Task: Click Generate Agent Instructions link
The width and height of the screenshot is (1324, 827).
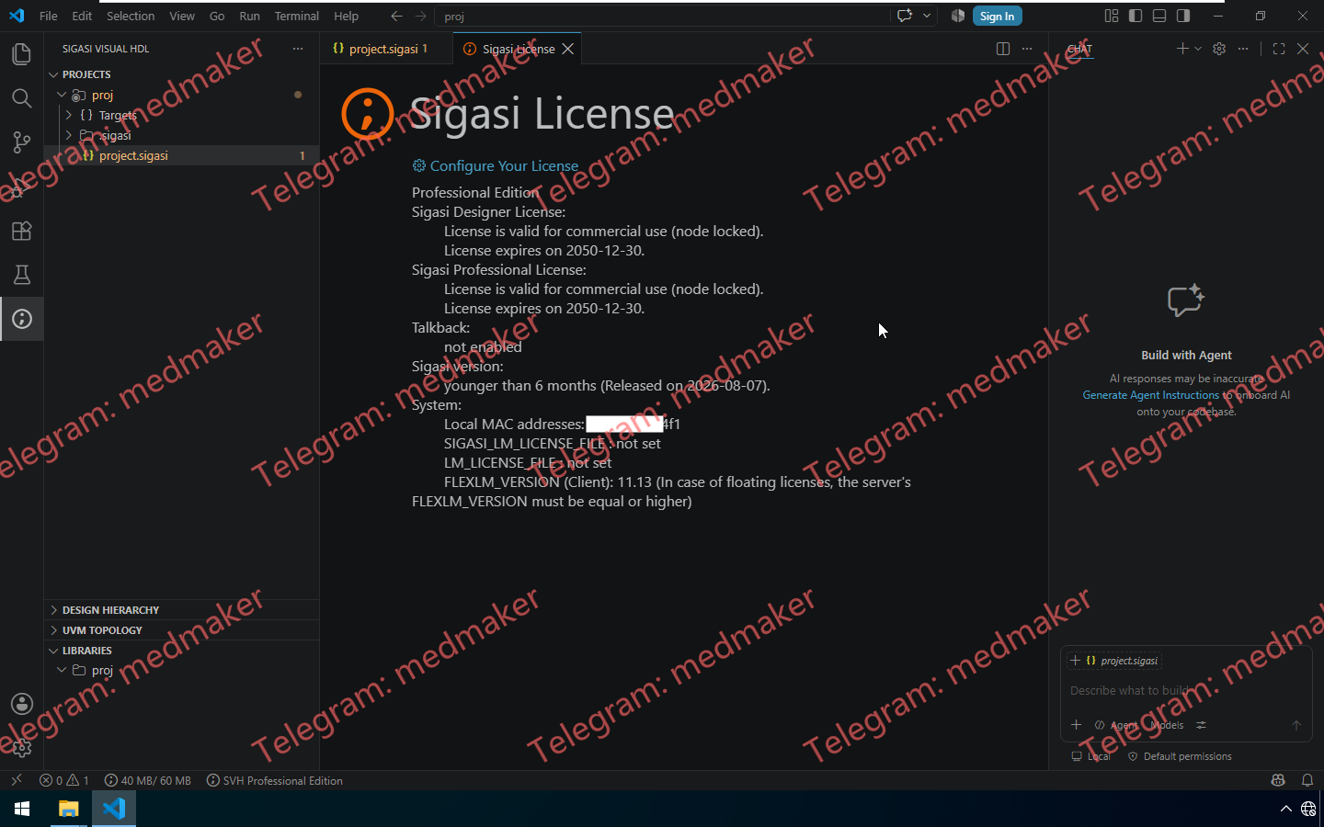Action: 1150,395
